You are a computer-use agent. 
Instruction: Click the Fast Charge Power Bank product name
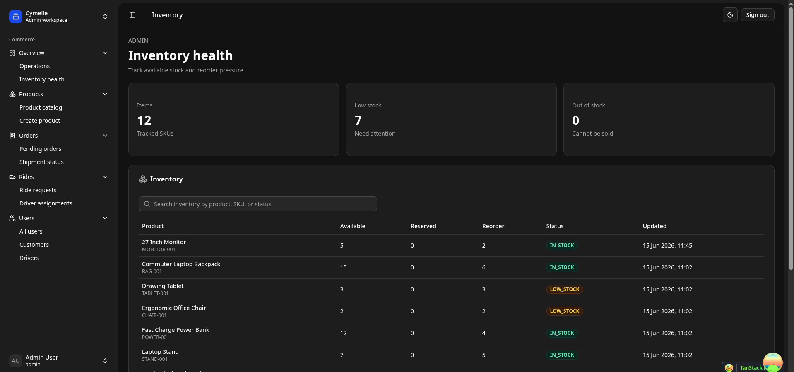(176, 330)
